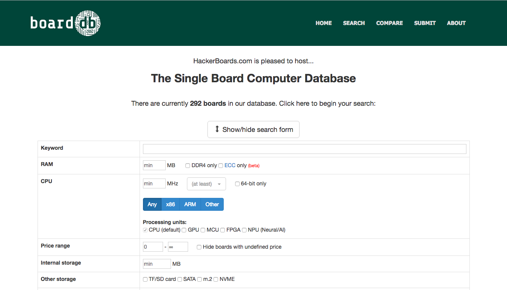
Task: Enable the FPGA filter
Action: [222, 230]
